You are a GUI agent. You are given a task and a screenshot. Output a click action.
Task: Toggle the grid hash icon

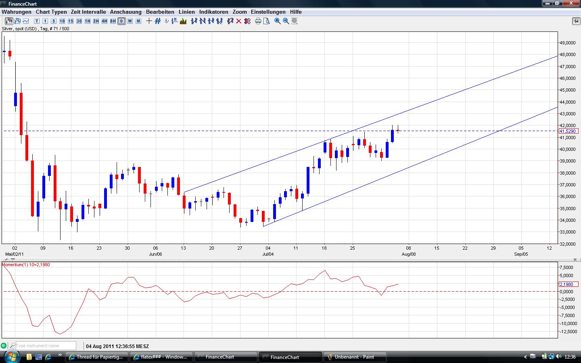[x=158, y=21]
